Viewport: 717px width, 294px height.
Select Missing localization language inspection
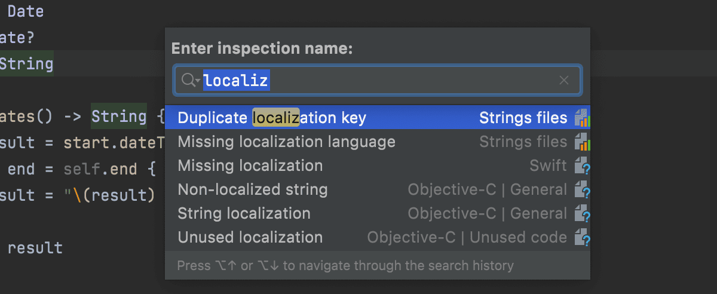click(x=378, y=142)
